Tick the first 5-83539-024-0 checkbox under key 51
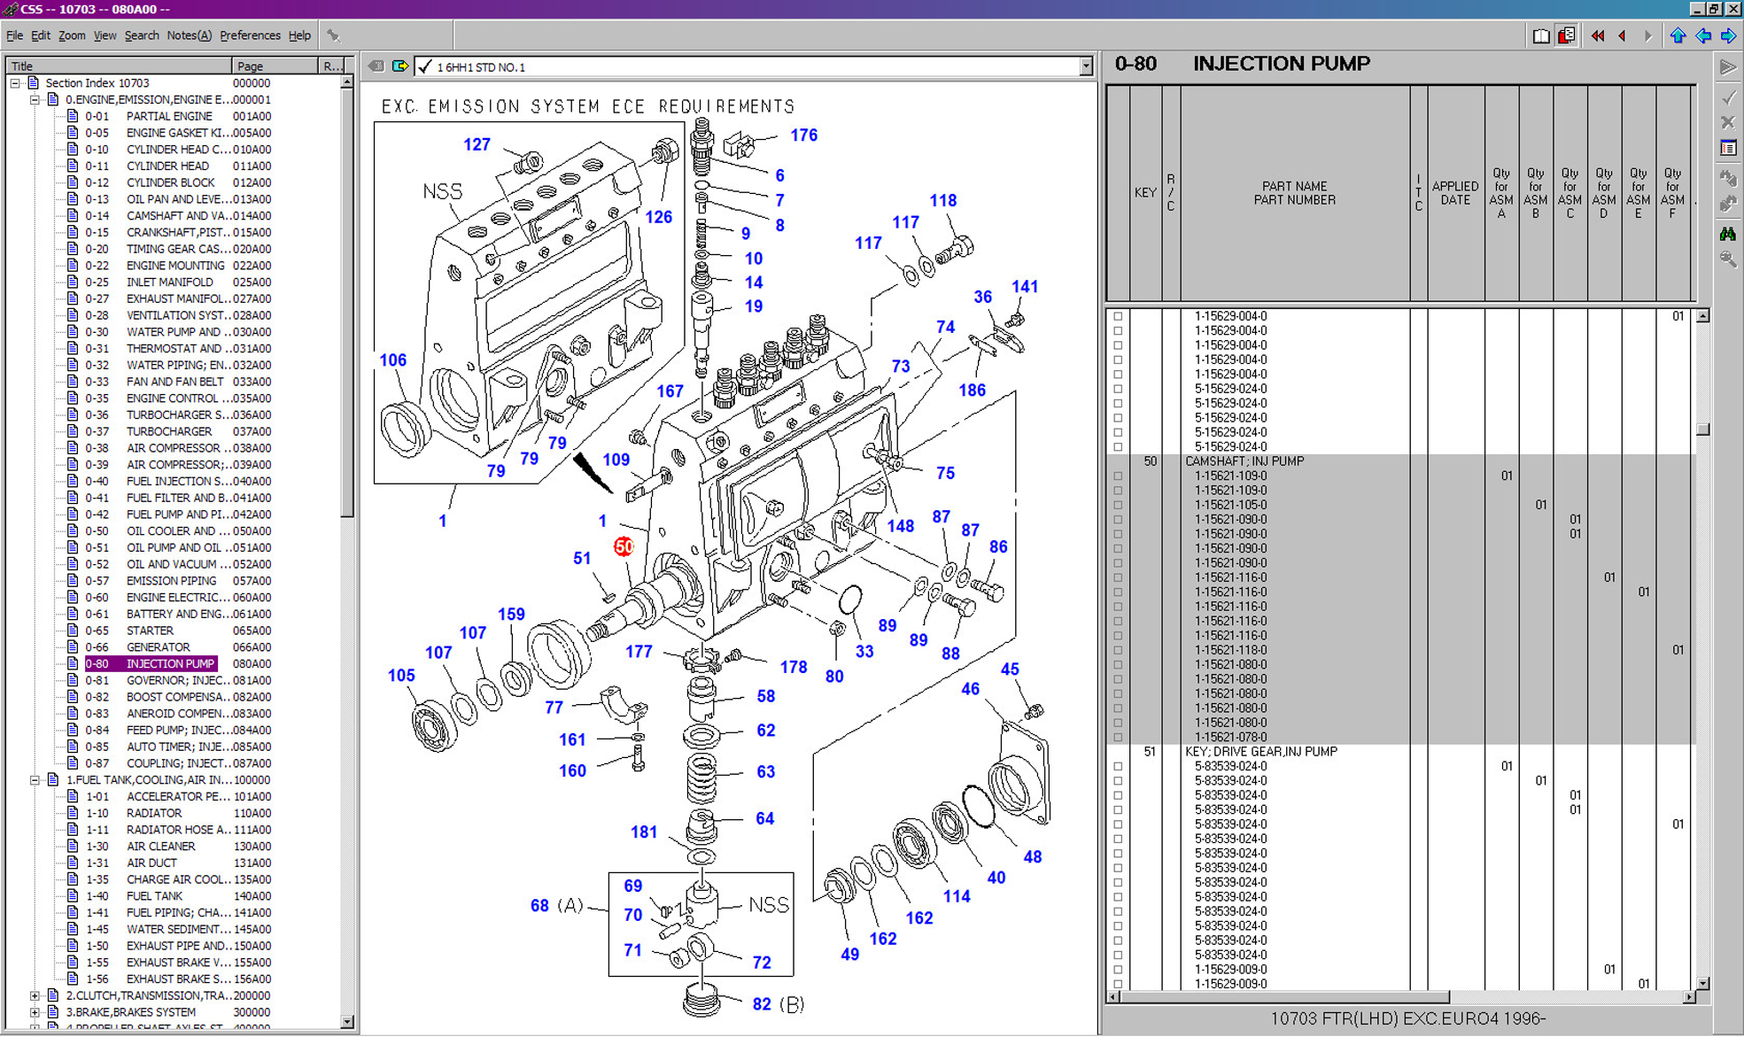1744x1037 pixels. click(x=1118, y=767)
